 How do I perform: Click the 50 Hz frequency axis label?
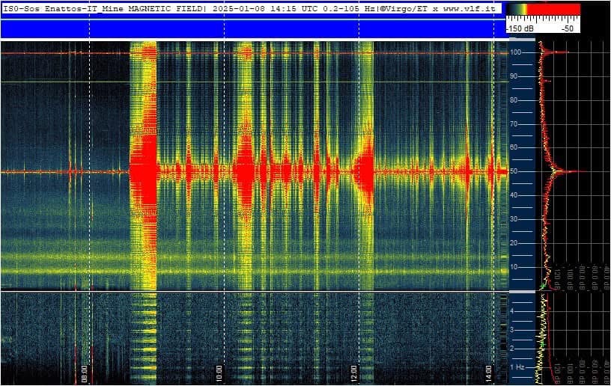pos(515,171)
